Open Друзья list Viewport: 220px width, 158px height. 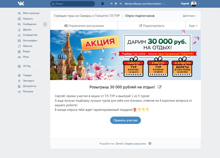click(27, 30)
